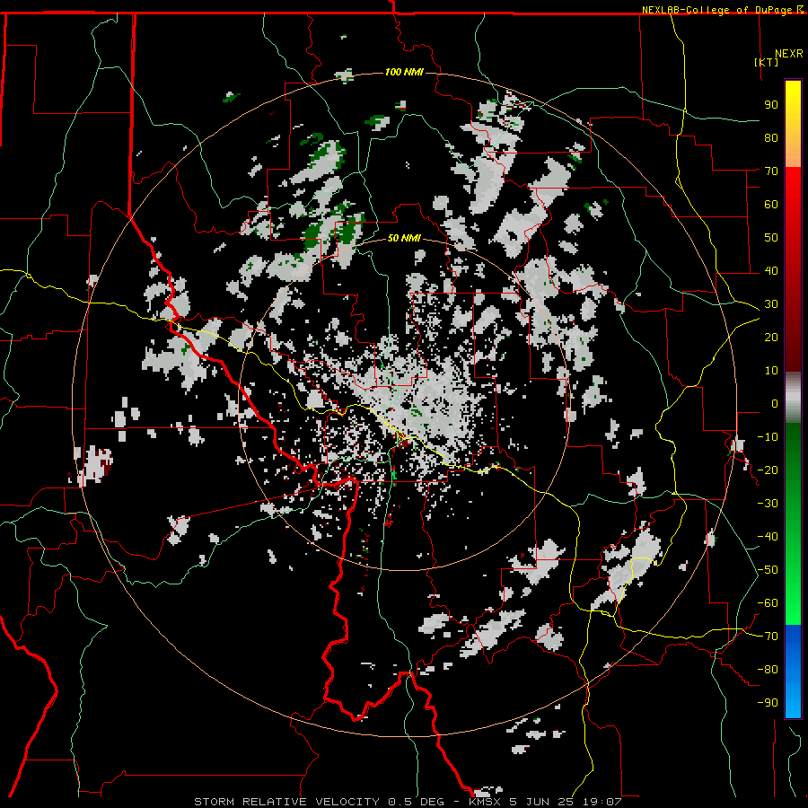
Task: Click the "19:07" time in caption
Action: click(x=602, y=802)
